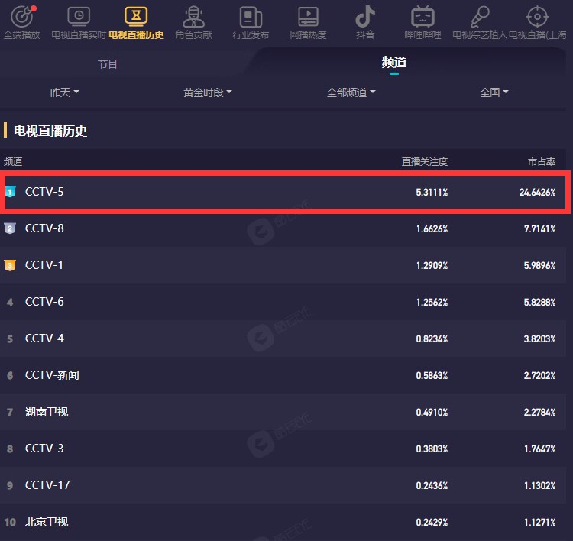
Task: Select the 电视直播历史 hourglass icon
Action: [x=136, y=17]
